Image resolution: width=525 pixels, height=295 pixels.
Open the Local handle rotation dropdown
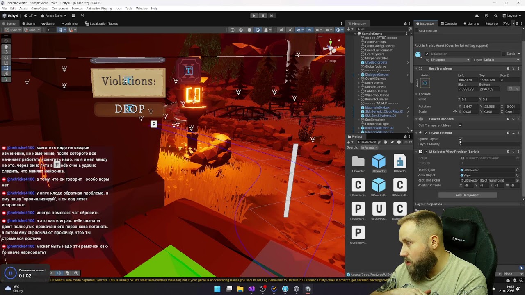coord(31,30)
